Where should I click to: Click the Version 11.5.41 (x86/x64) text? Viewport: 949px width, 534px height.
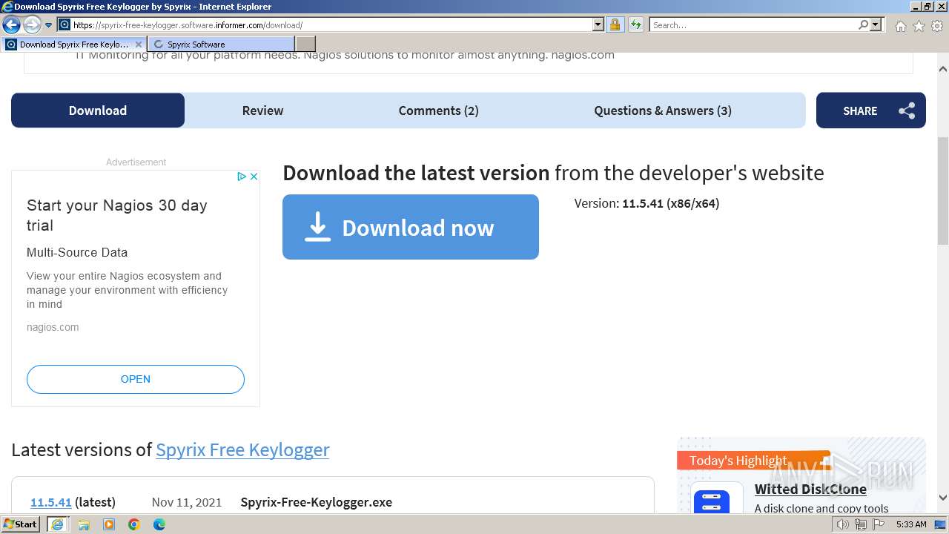click(x=647, y=203)
